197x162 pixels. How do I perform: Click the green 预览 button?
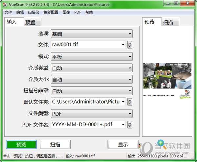[21, 144]
